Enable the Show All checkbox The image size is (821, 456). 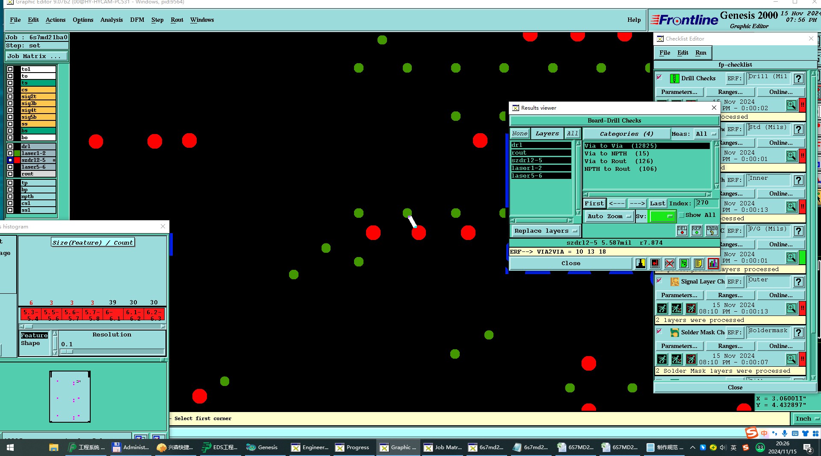(682, 215)
